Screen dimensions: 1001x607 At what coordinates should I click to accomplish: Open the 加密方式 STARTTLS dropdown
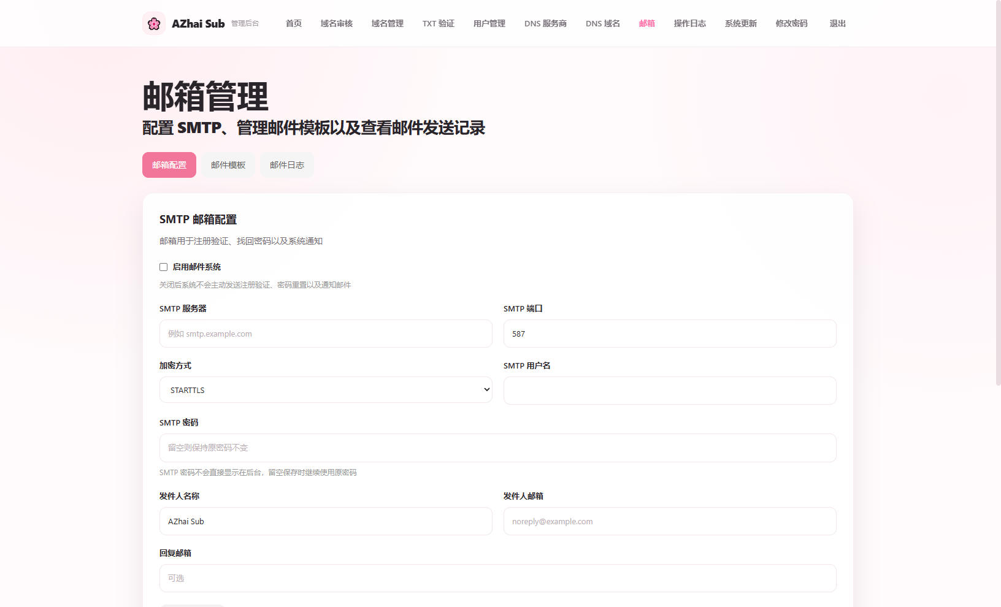click(x=326, y=390)
